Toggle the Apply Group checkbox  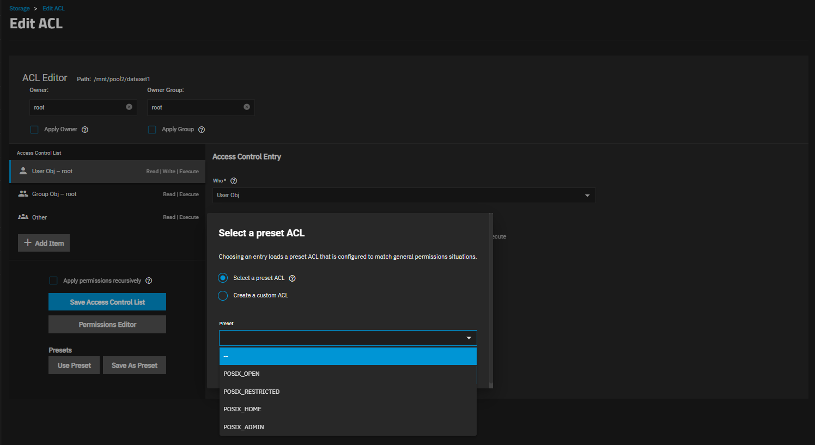[x=152, y=130]
